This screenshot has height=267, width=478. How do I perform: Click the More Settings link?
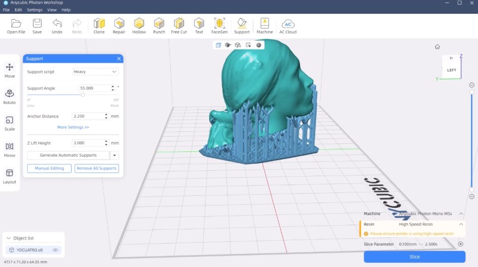pos(73,127)
